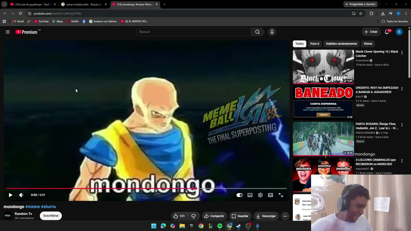The width and height of the screenshot is (411, 231).
Task: Reload the page
Action: pos(20,13)
